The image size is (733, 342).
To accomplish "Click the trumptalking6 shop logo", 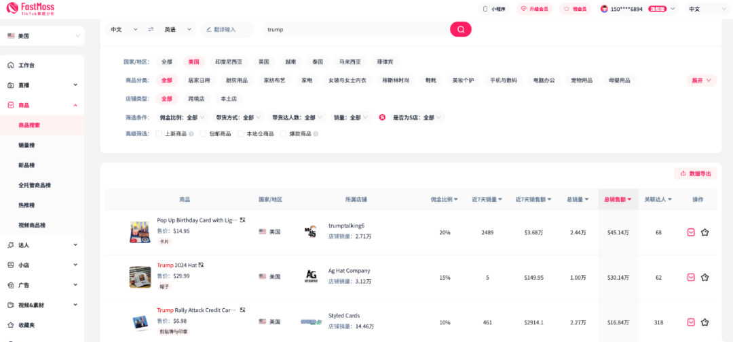I will pyautogui.click(x=310, y=232).
